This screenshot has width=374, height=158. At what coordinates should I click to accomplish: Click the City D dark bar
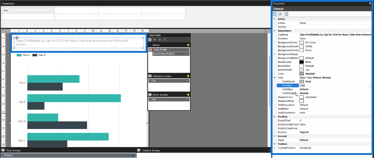coord(57,125)
